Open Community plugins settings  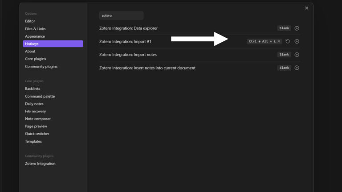tap(41, 67)
